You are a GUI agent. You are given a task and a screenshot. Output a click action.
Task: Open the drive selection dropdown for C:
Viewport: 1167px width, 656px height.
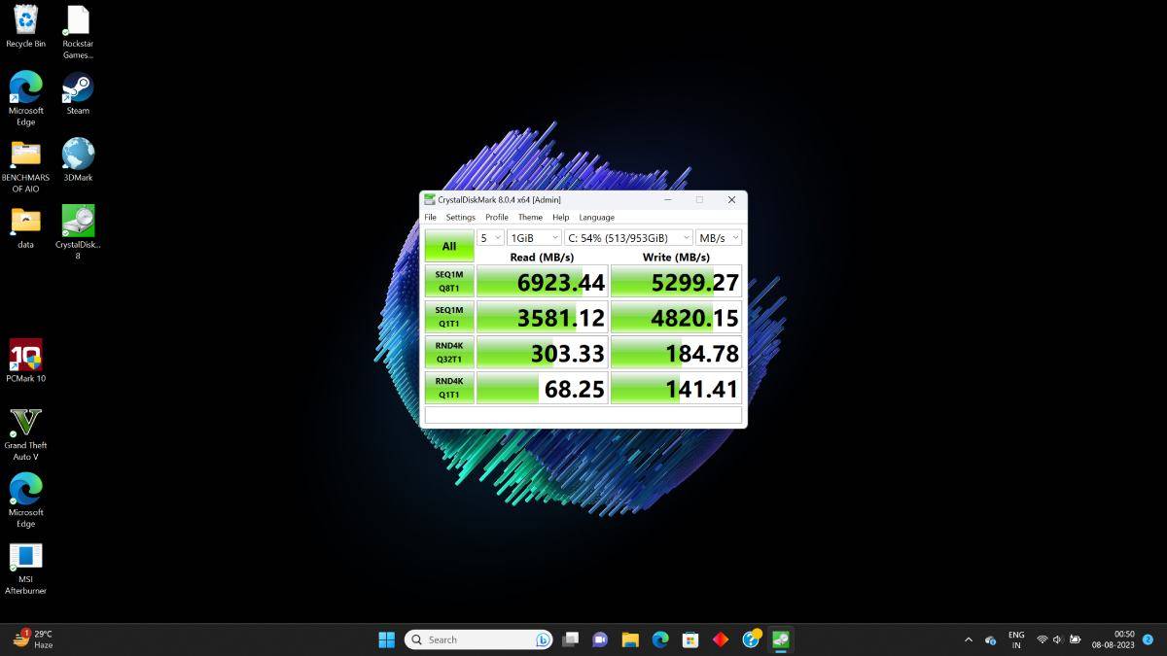(628, 238)
